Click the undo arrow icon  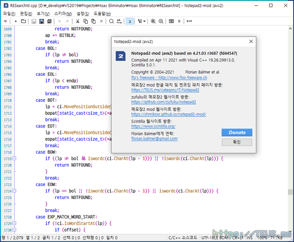coord(59,21)
